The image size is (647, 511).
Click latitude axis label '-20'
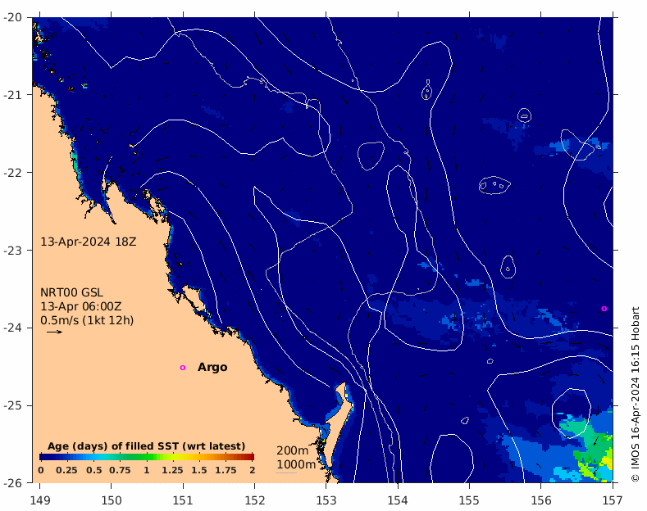coord(13,17)
